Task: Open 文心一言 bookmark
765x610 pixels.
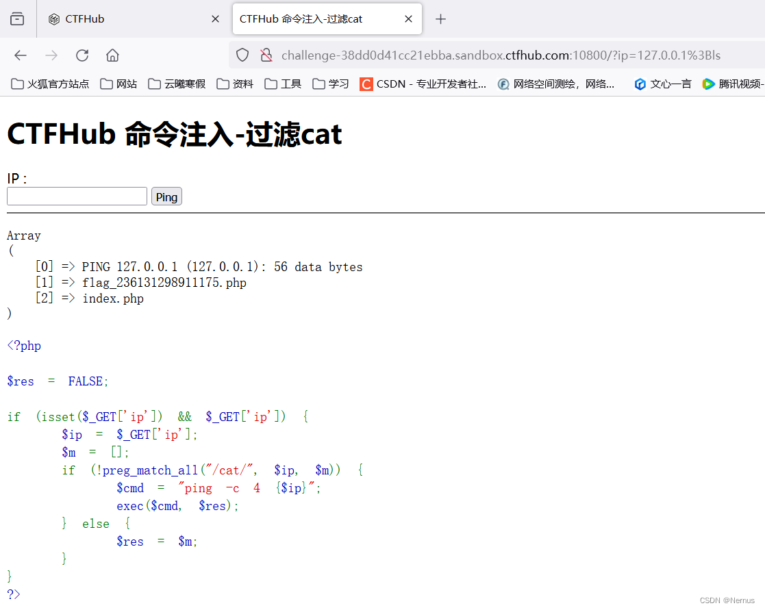Action: 663,84
